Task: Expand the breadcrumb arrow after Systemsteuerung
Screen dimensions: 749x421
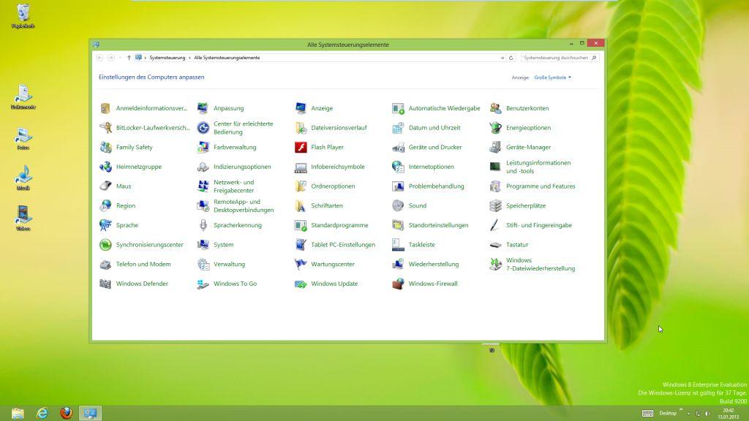Action: 189,58
